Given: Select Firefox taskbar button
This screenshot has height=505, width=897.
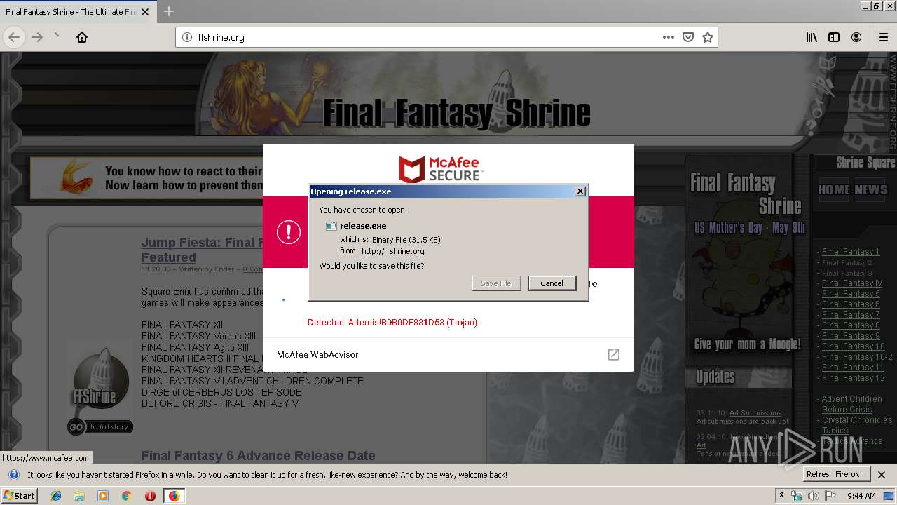Looking at the screenshot, I should [174, 496].
